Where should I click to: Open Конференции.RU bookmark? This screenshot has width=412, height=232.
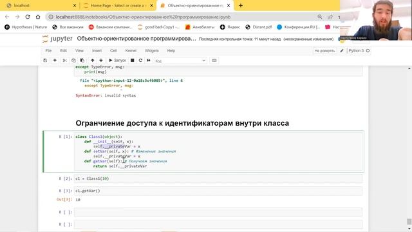point(299,27)
